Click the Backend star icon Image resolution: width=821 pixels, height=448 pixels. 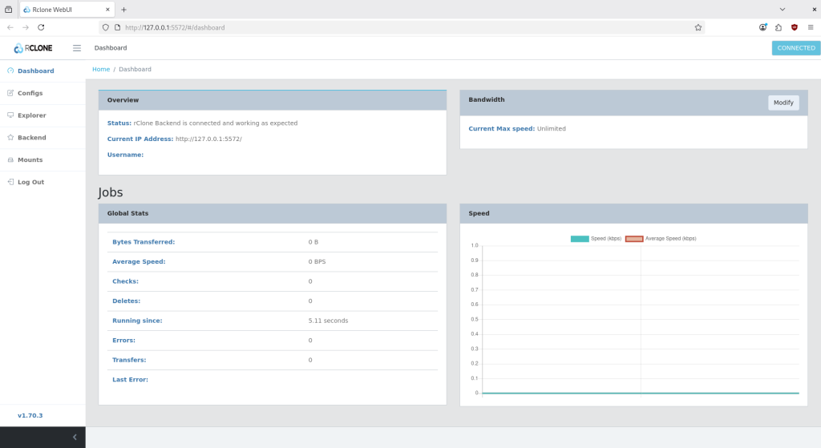pyautogui.click(x=10, y=138)
